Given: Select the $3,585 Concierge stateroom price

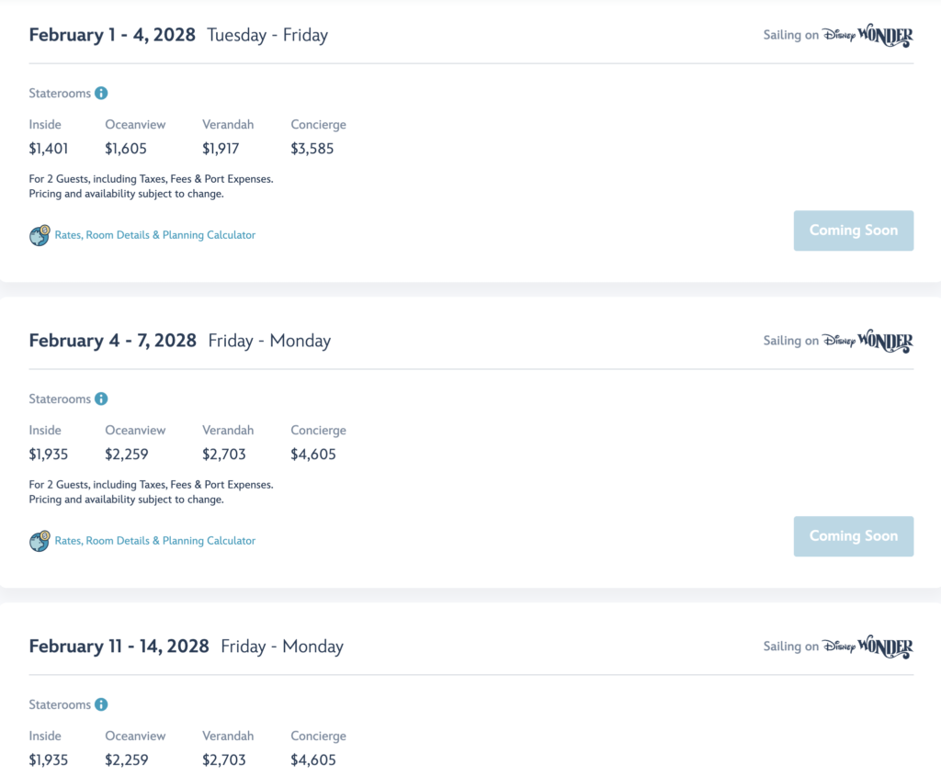Looking at the screenshot, I should tap(312, 149).
